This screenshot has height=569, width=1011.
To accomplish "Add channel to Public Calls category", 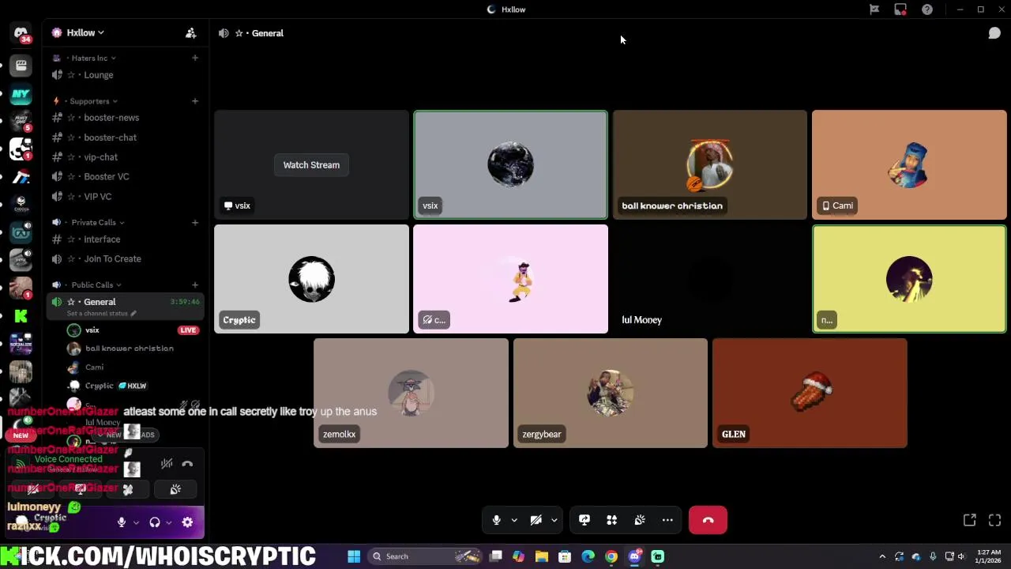I will (195, 284).
